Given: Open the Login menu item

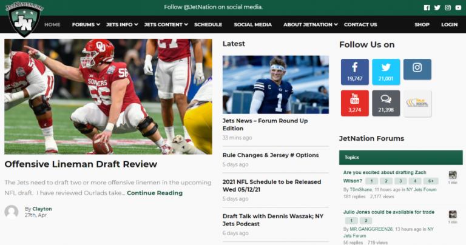Looking at the screenshot, I should point(449,25).
